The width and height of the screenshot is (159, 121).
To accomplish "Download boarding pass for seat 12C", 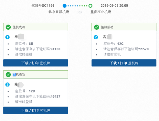I will tap(124, 63).
